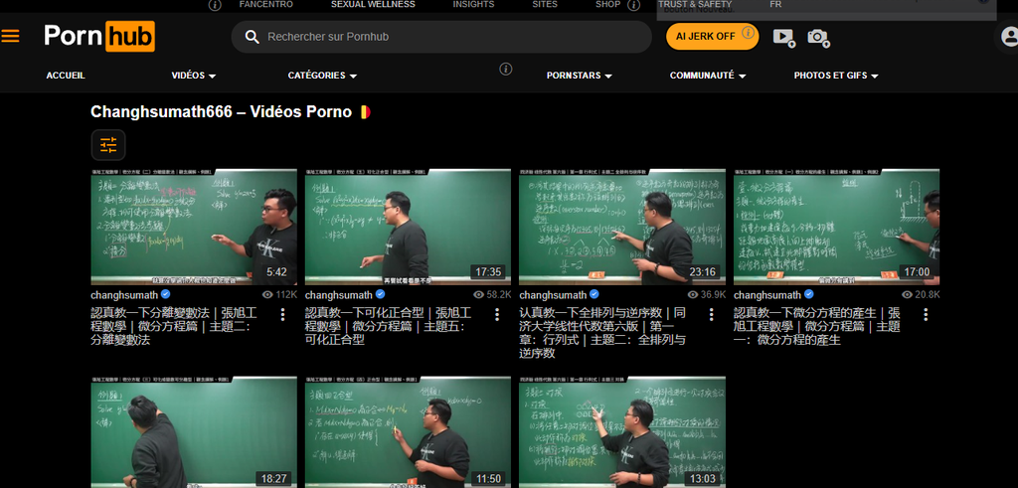Click the 36.9K view count text
The image size is (1018, 488).
point(713,294)
